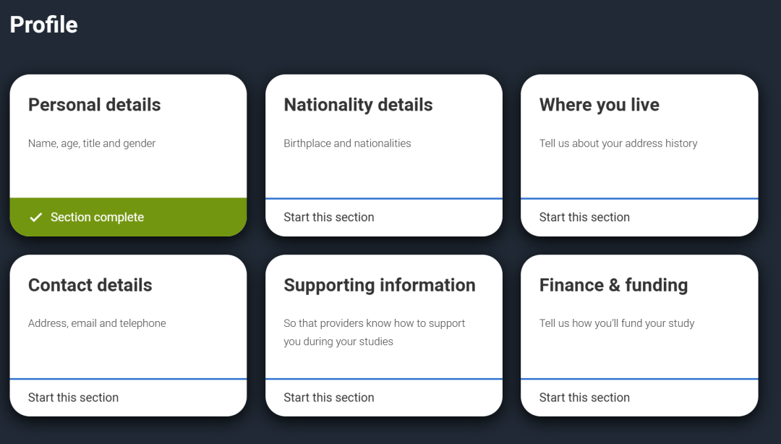Viewport: 781px width, 444px height.
Task: Click the Section complete checkmark icon
Action: tap(35, 218)
